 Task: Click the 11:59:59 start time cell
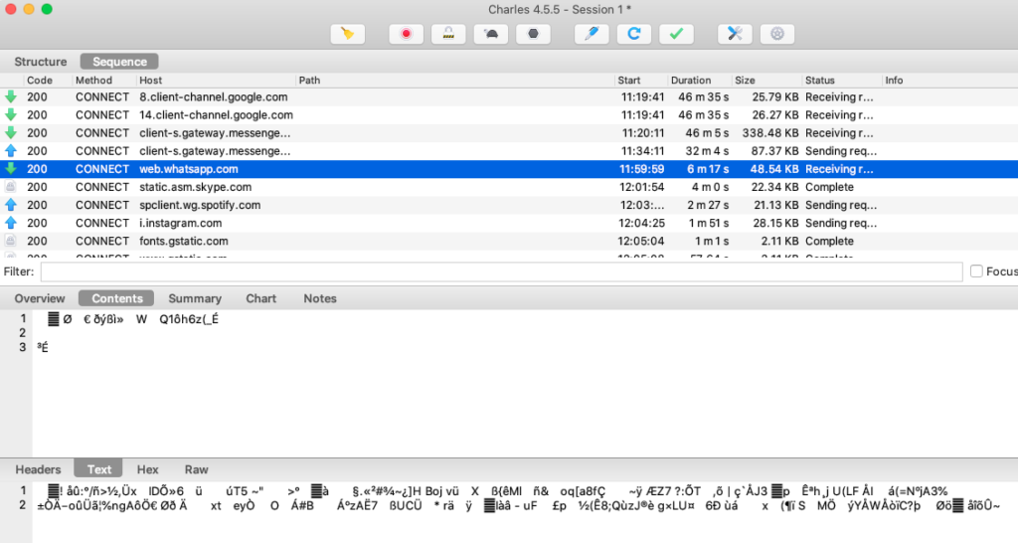641,169
